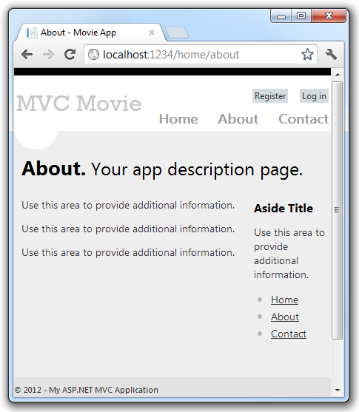Click the Aside Title heading
Screen dimensions: 359x412
(283, 209)
